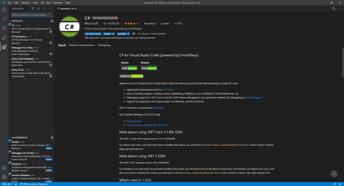The image size is (344, 186).
Task: Open the View menu
Action: [x=35, y=3]
